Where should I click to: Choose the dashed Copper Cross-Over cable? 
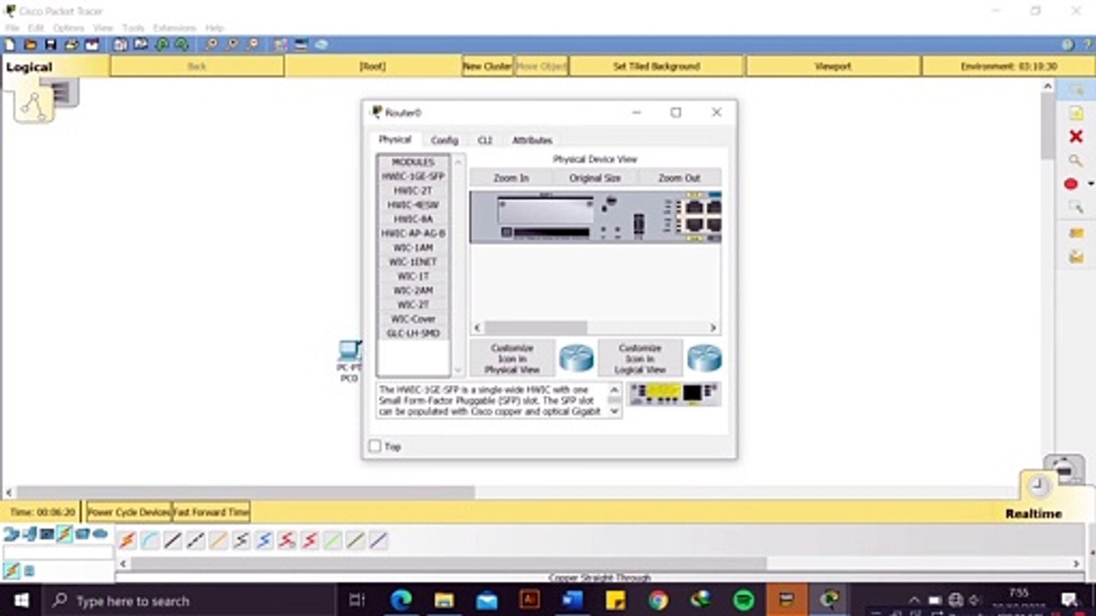(196, 541)
